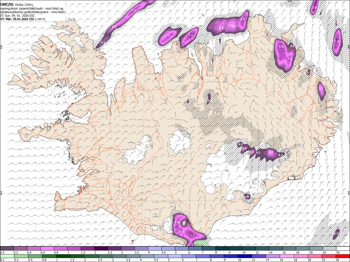Select the upper legend swatch starting at 1
350x262 pixels.
pos(74,248)
